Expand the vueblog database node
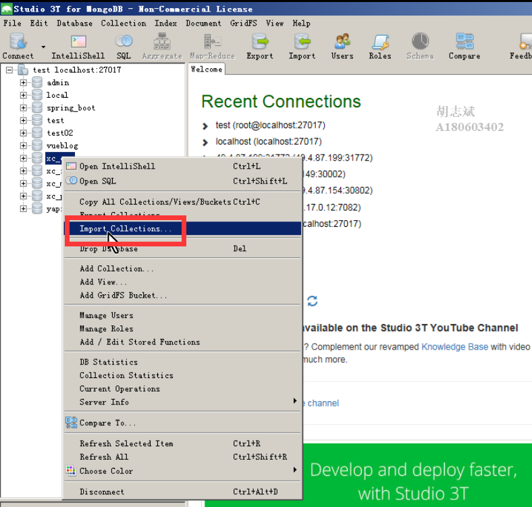Screen dimensions: 532x507 click(x=23, y=146)
